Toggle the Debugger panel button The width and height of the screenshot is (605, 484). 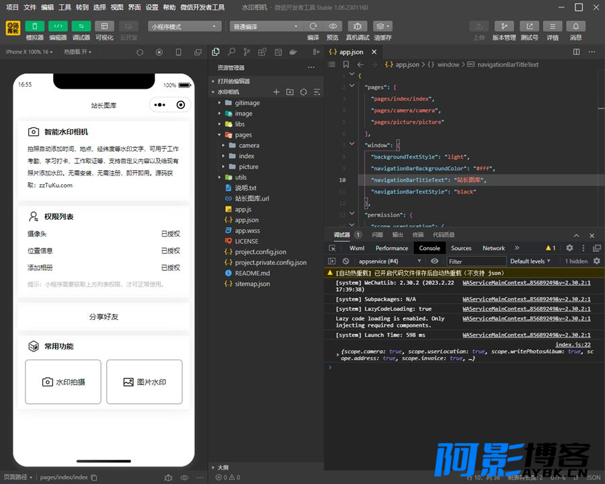(x=81, y=26)
